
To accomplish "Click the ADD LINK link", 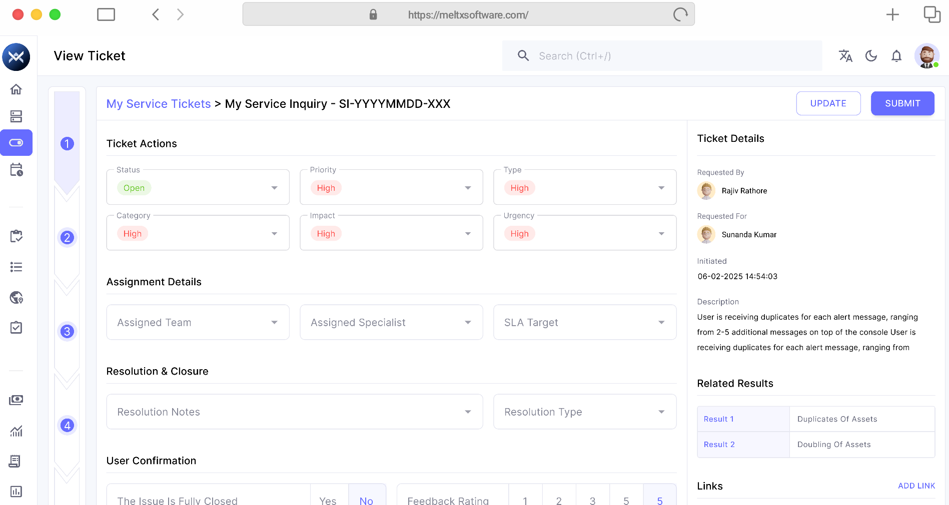I will (916, 486).
